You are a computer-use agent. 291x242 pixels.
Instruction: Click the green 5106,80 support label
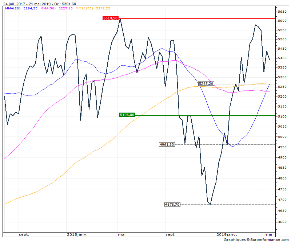coord(127,115)
